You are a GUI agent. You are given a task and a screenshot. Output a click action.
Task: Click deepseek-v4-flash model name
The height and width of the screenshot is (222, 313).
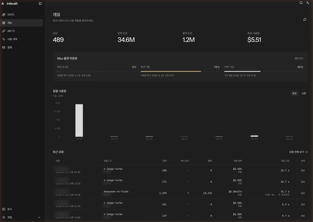point(116,191)
